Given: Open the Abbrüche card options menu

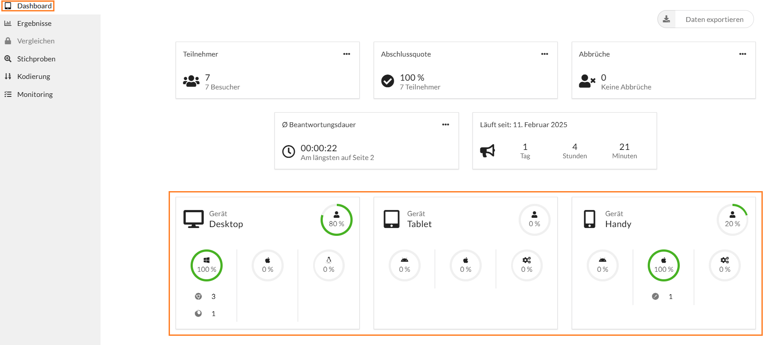Looking at the screenshot, I should (x=743, y=54).
